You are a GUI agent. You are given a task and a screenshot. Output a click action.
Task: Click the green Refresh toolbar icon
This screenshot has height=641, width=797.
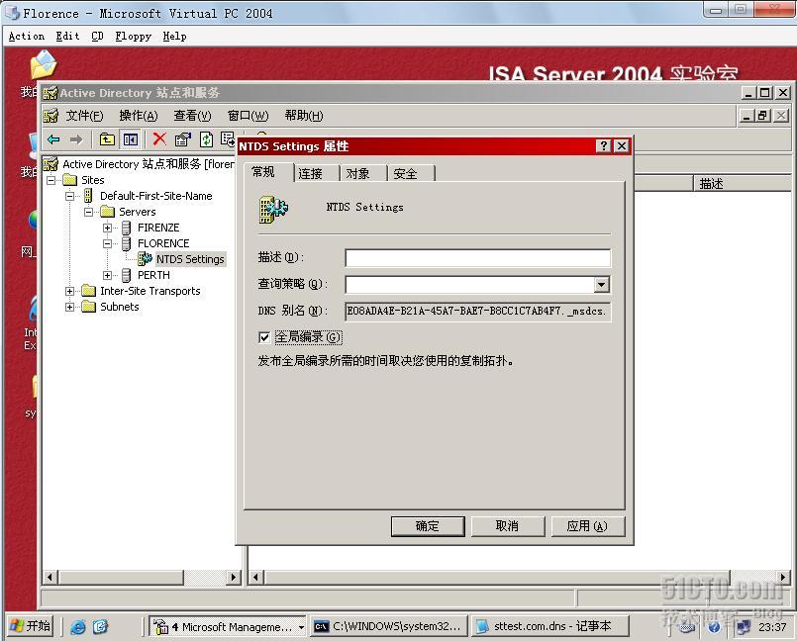206,139
